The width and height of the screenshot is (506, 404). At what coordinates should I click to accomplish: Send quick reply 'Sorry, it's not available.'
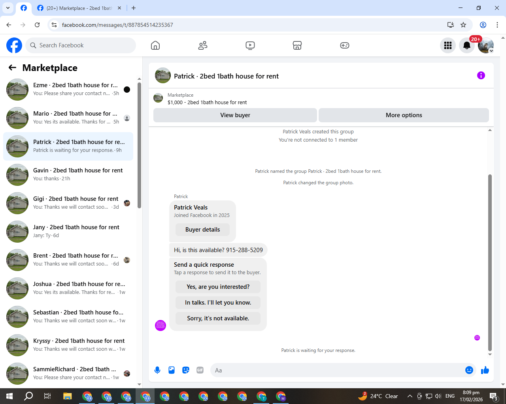point(218,318)
